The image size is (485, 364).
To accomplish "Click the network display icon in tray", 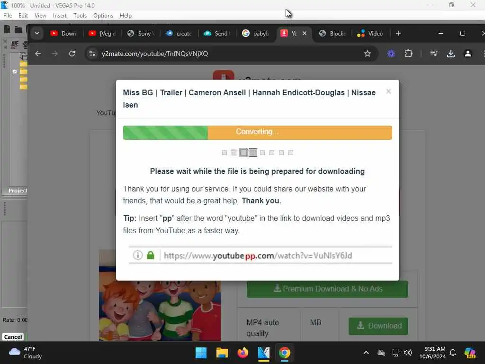I will tap(396, 353).
